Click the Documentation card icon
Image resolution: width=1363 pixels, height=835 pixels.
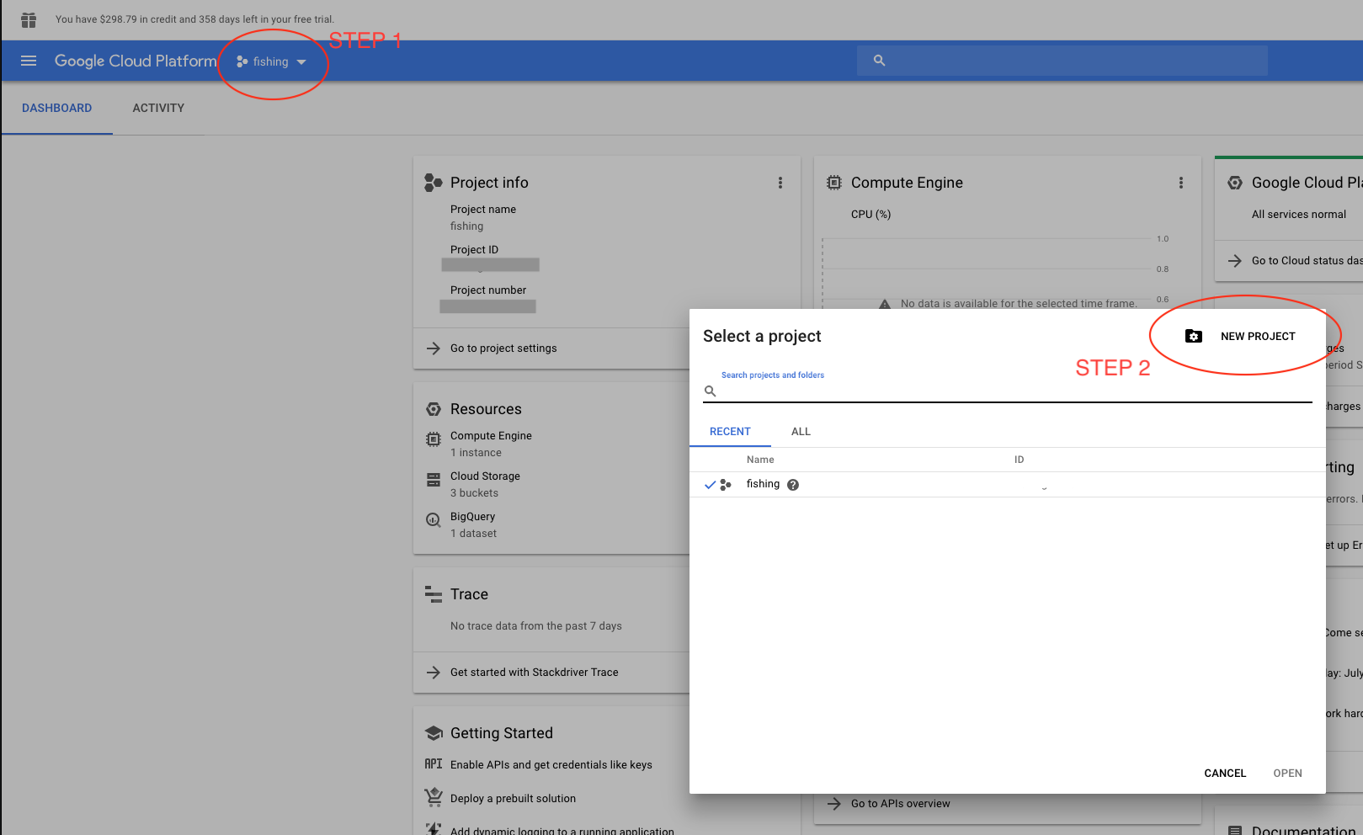[1235, 830]
